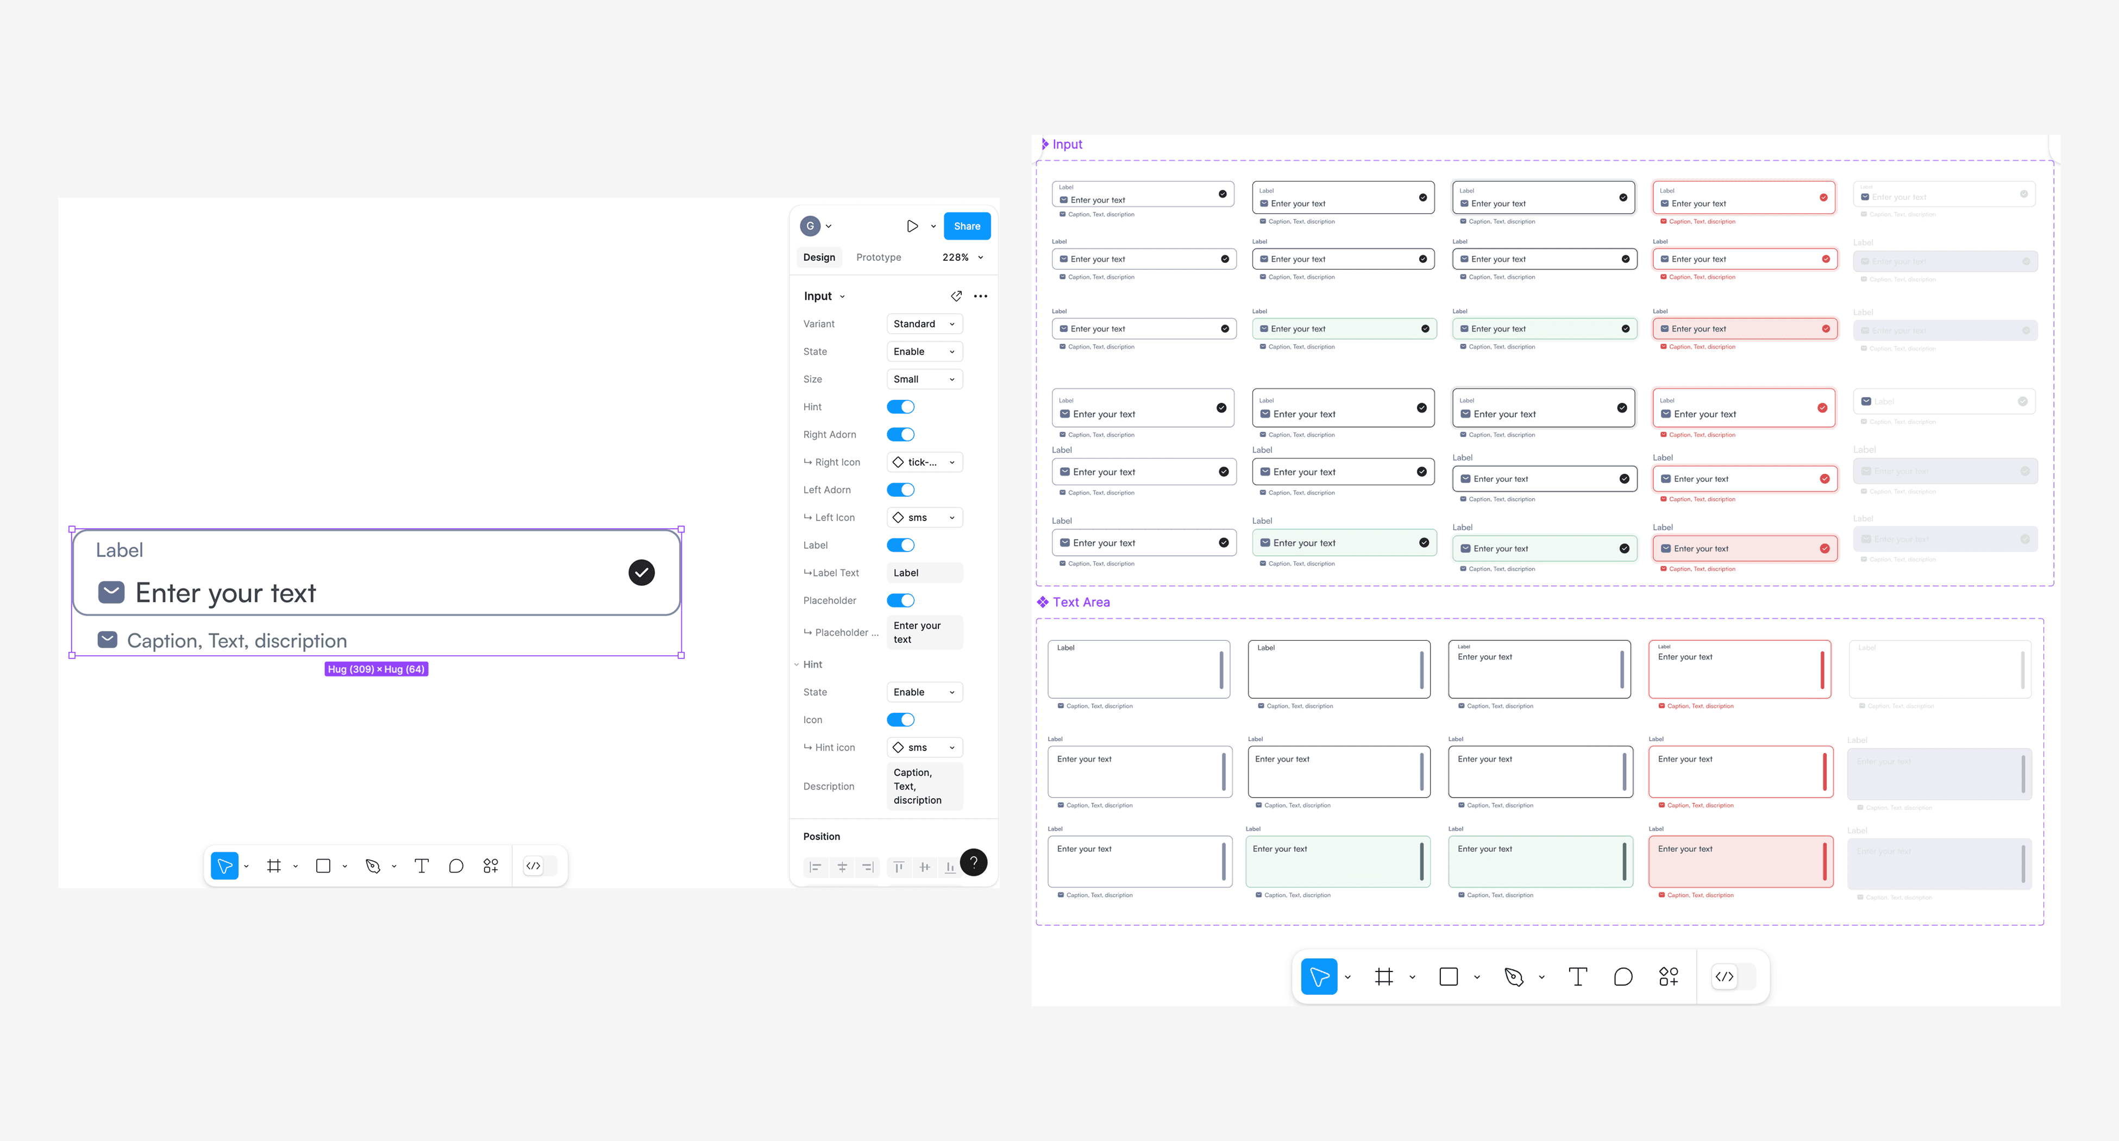The height and width of the screenshot is (1141, 2119).
Task: Select the Text tool in large toolbar
Action: pos(1577,976)
